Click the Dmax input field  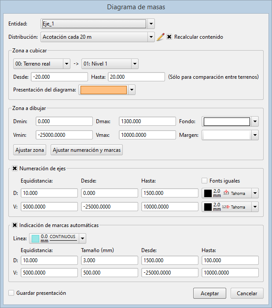147,121
